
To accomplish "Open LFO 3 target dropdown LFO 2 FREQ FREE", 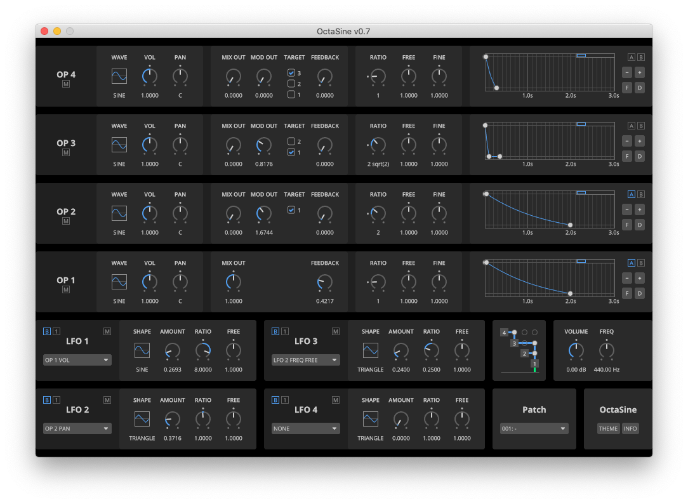I will click(306, 360).
